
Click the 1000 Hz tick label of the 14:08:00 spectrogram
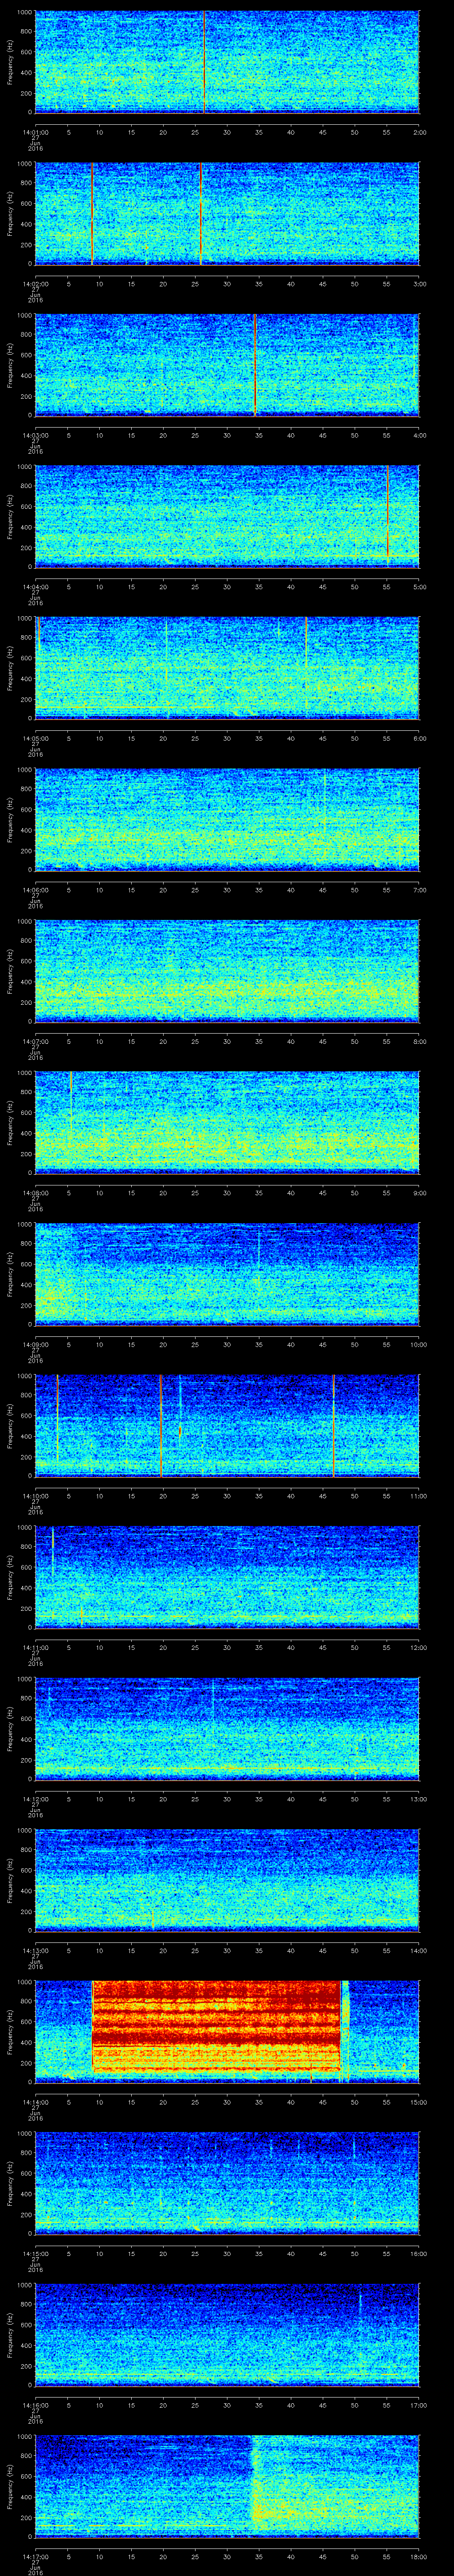(x=24, y=1073)
